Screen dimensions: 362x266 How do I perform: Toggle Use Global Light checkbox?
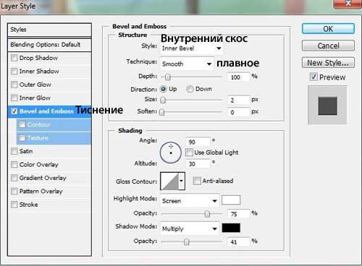point(189,153)
